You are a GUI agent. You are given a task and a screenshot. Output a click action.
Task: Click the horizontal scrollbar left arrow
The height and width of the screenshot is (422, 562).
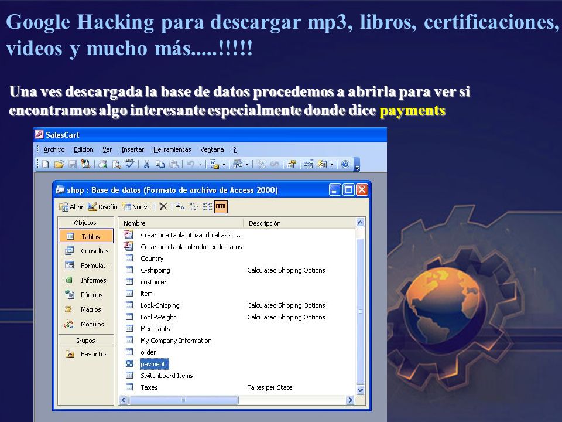[x=124, y=400]
